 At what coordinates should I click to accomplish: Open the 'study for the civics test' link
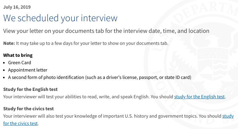coord(21,123)
